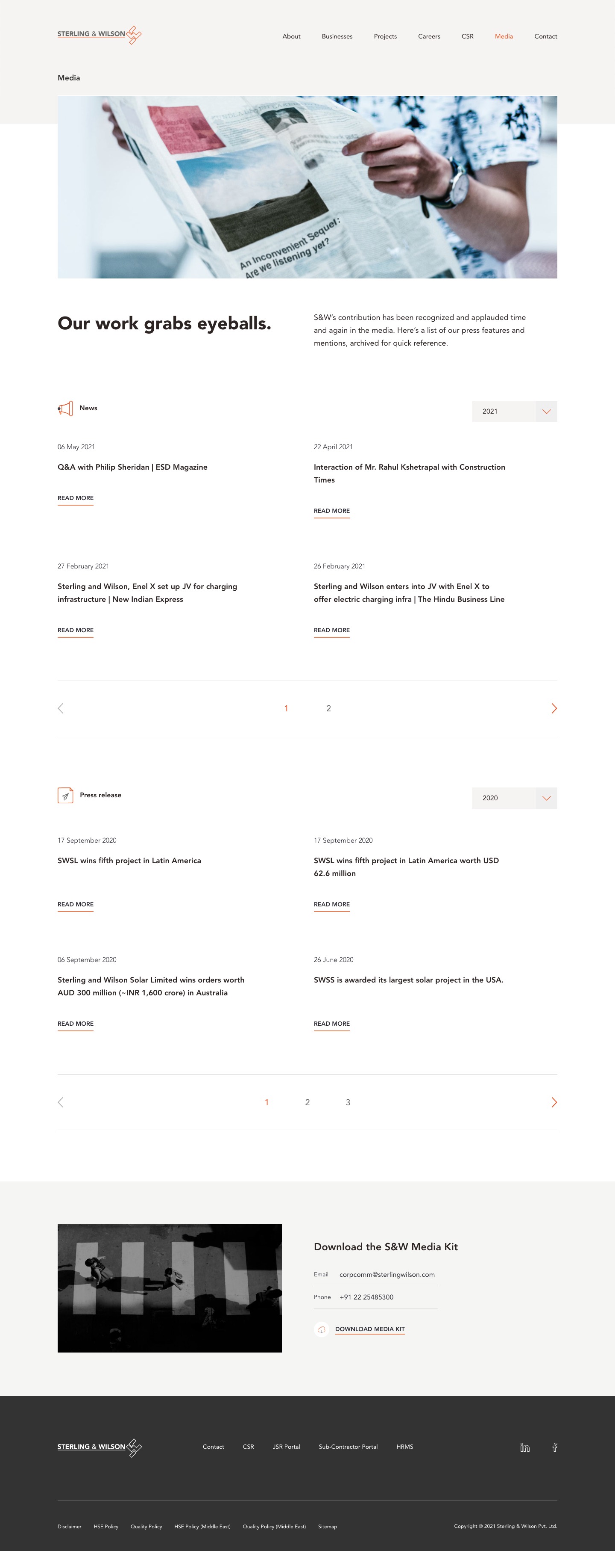Click previous arrow in Press release pagination

click(x=61, y=1102)
